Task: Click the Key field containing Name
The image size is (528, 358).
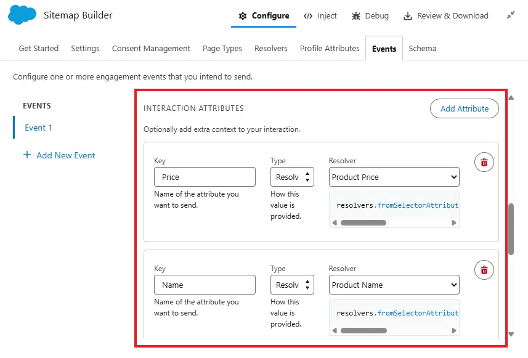Action: 205,285
